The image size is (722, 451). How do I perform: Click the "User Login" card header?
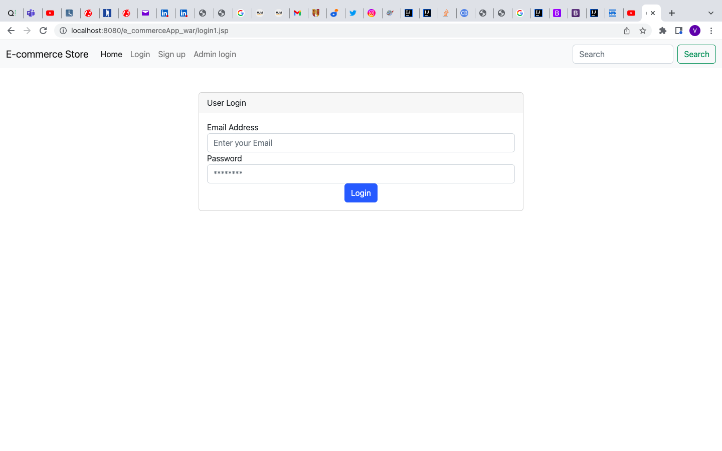pyautogui.click(x=361, y=103)
